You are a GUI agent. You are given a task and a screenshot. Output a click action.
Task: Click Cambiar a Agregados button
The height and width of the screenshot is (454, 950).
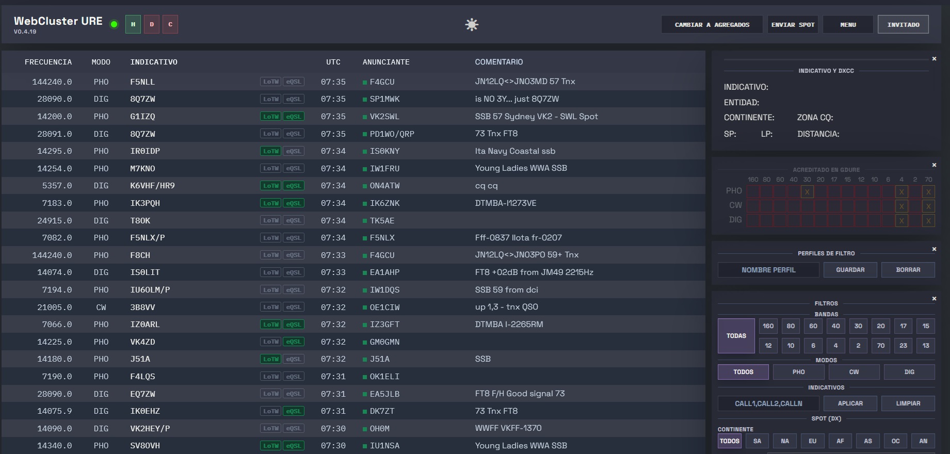click(712, 25)
